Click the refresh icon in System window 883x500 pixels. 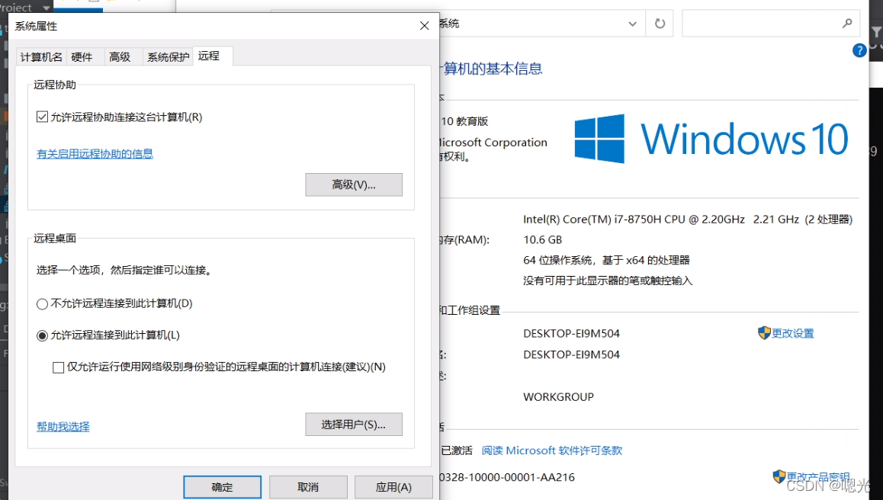click(x=660, y=24)
